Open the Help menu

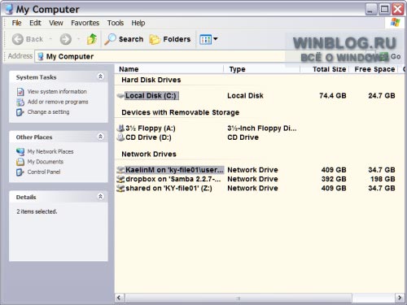(138, 23)
